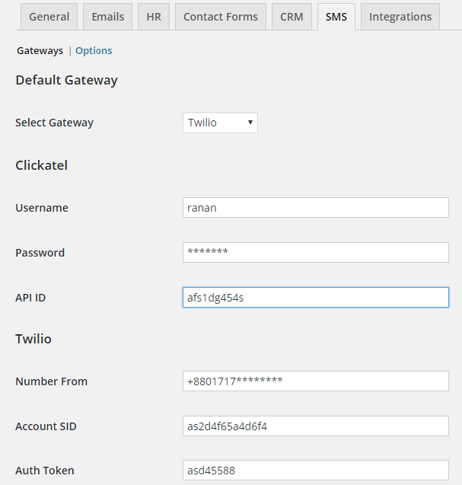Viewport: 462px width, 485px height.
Task: Open the Options sub-section link
Action: (x=94, y=51)
